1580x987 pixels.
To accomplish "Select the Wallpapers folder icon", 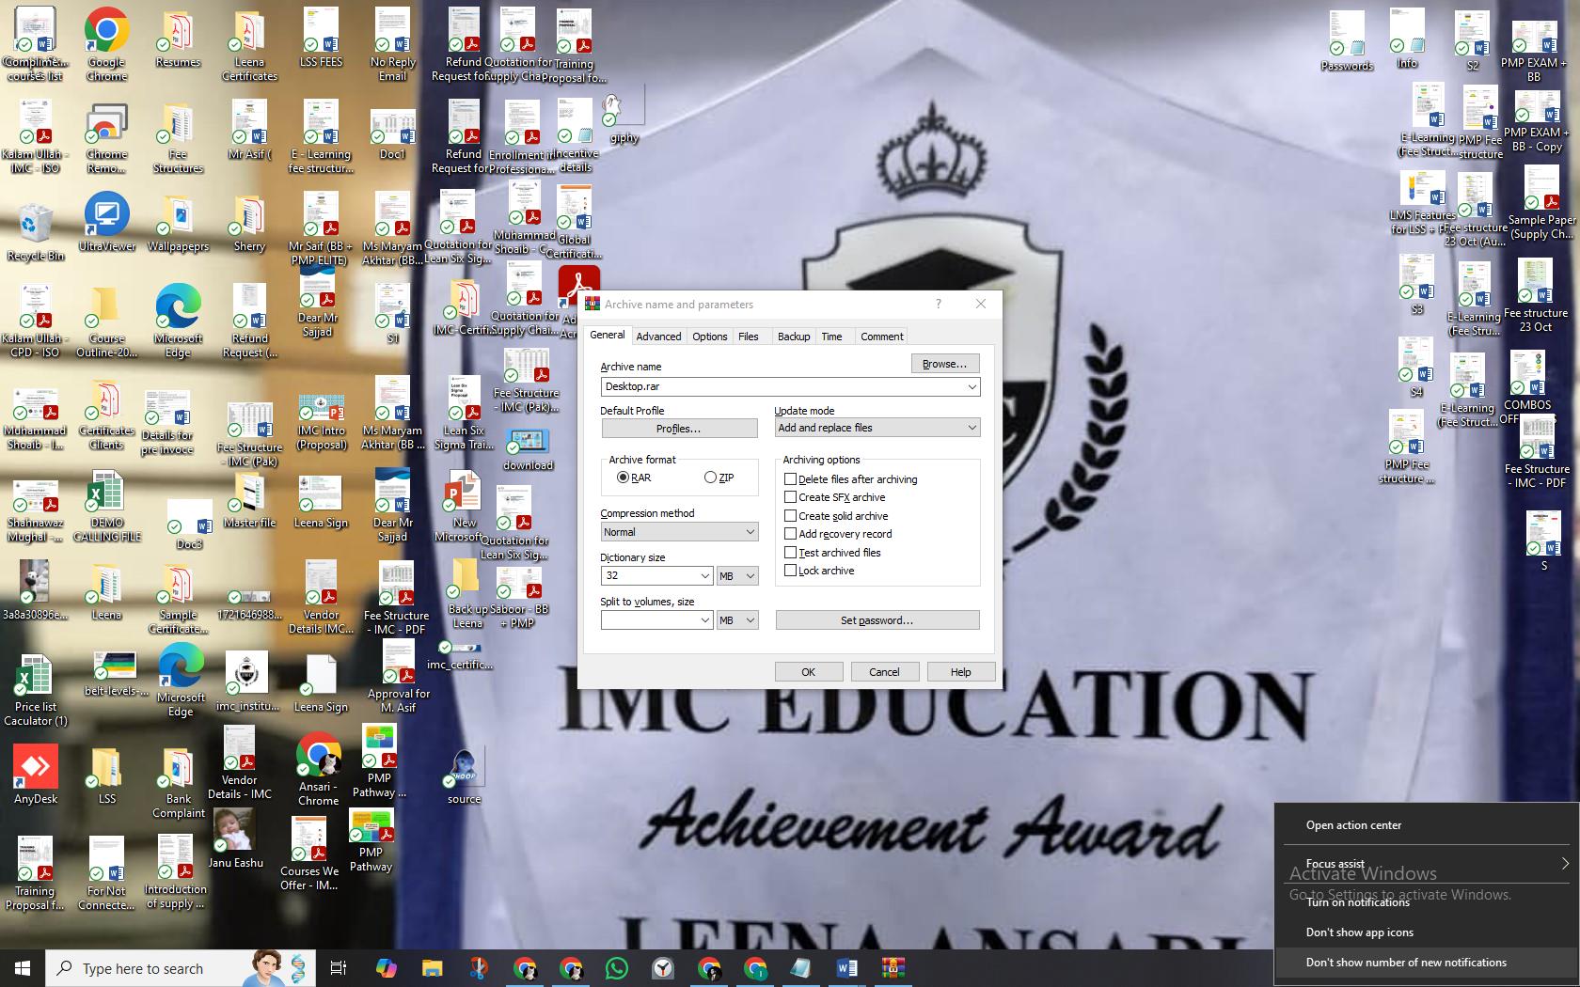I will coord(178,223).
